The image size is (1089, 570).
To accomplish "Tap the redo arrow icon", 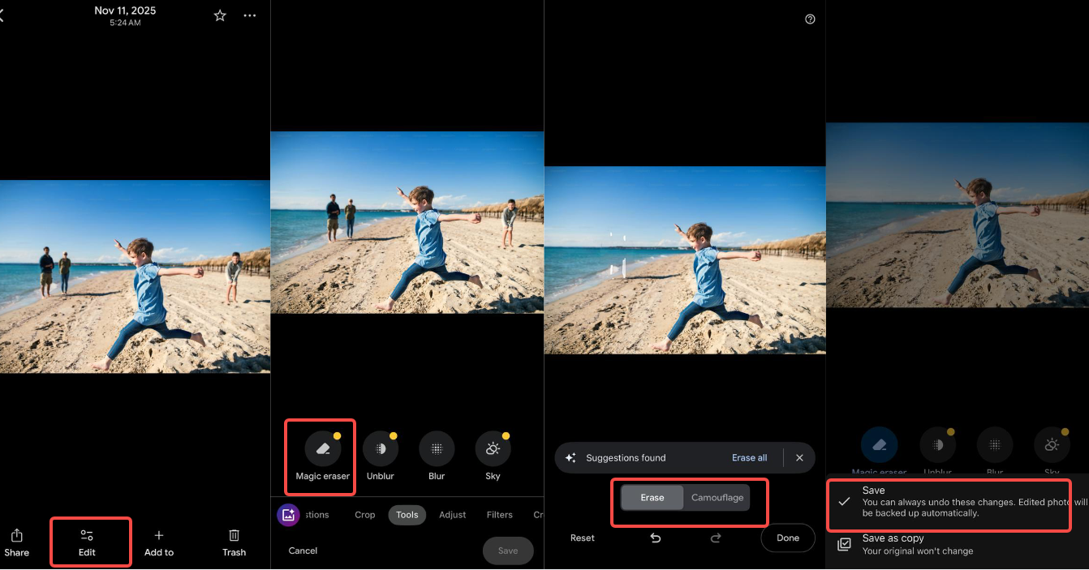I will tap(716, 538).
